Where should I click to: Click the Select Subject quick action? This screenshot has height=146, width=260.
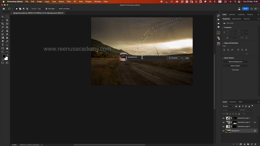pos(235,66)
